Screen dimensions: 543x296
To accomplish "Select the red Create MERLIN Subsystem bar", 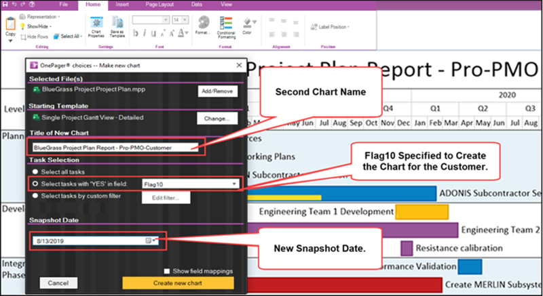I will click(x=344, y=284).
